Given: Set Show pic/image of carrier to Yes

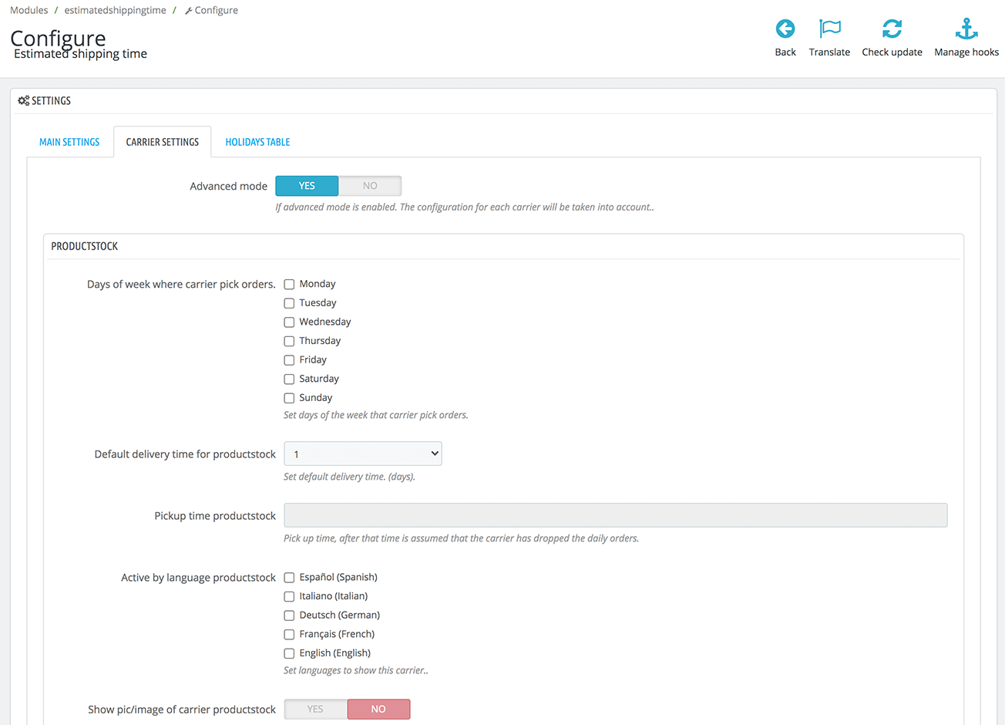Looking at the screenshot, I should tap(315, 709).
